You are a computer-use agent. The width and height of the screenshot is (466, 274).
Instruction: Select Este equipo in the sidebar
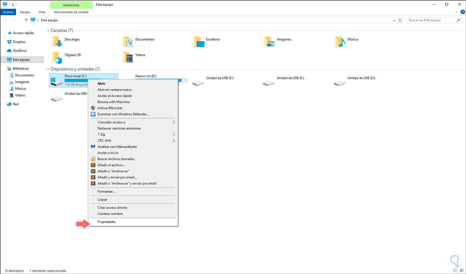(x=22, y=60)
